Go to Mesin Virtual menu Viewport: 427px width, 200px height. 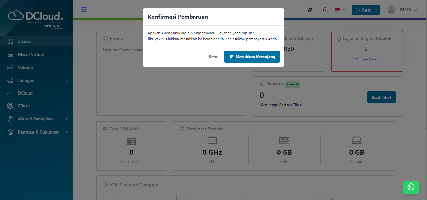(31, 54)
